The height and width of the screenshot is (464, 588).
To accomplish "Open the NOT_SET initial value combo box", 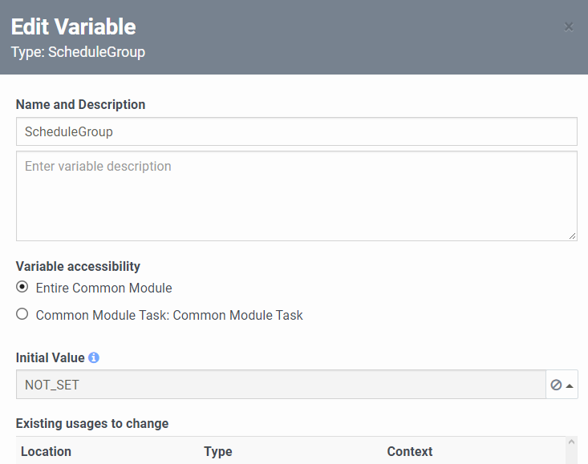I will (281, 385).
